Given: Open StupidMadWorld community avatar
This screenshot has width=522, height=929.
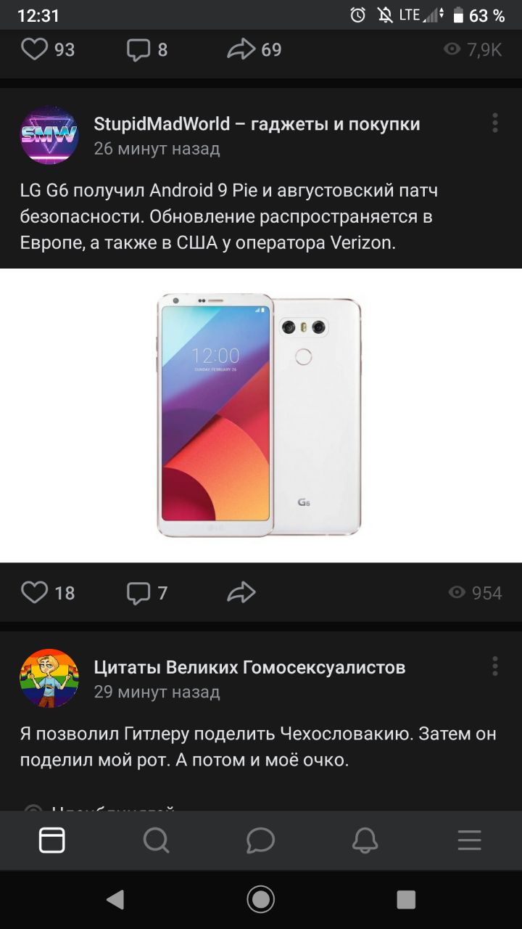Looking at the screenshot, I should point(49,135).
